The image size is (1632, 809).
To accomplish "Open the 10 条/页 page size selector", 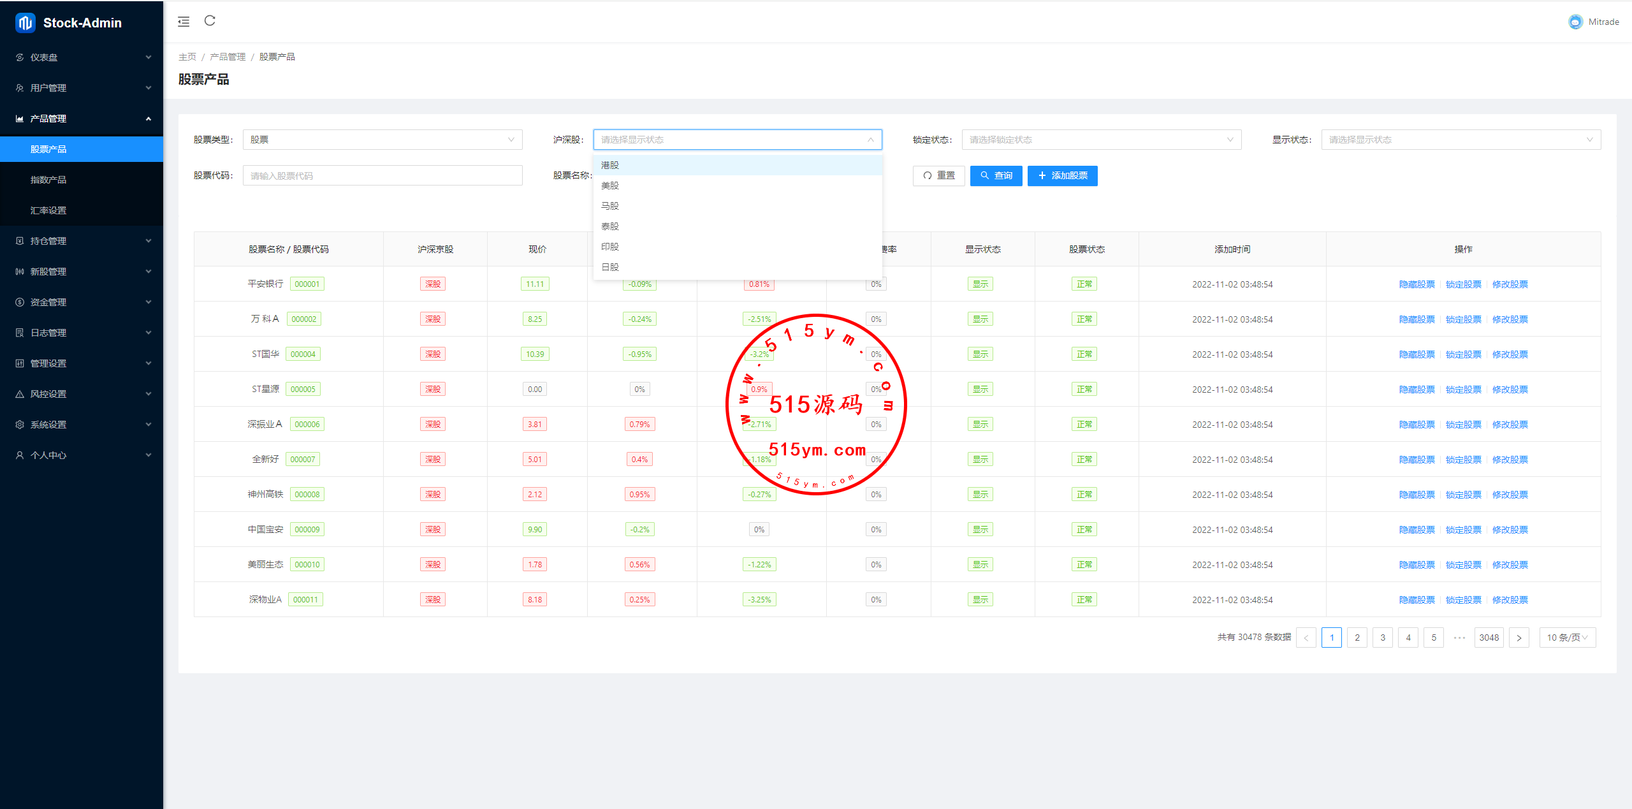I will click(1567, 638).
